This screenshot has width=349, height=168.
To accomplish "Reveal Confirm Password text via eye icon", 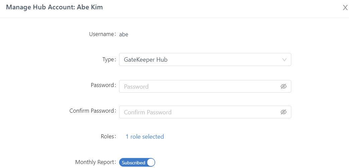I will pyautogui.click(x=284, y=112).
